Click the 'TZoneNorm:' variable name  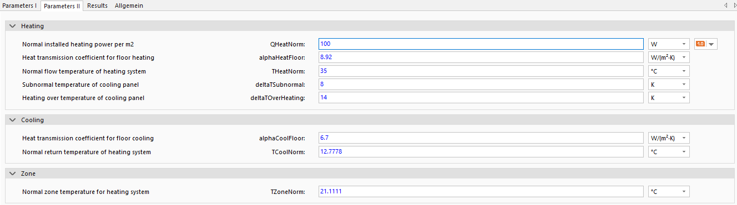288,192
